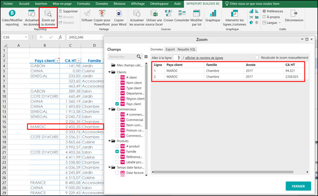Insert a Graphique
The width and height of the screenshot is (318, 196).
coord(213,16)
